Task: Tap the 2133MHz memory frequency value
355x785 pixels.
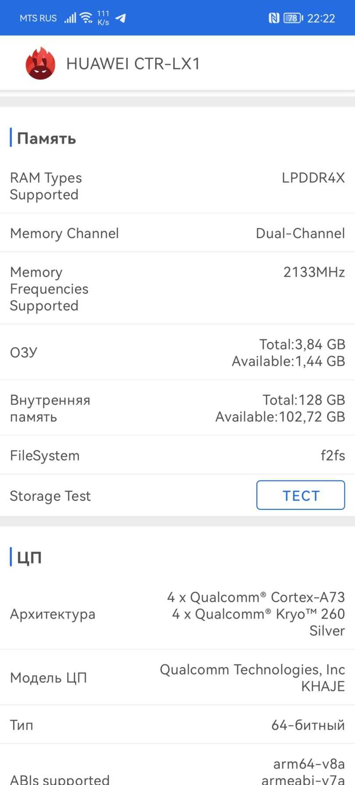Action: (314, 272)
